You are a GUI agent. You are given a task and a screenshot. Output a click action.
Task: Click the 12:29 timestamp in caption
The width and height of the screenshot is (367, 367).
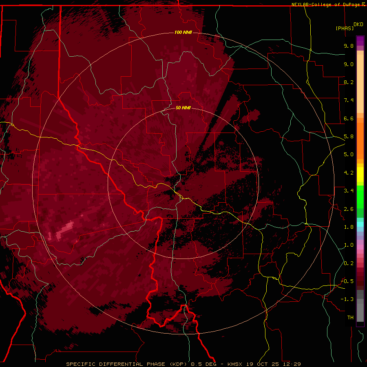point(292,364)
